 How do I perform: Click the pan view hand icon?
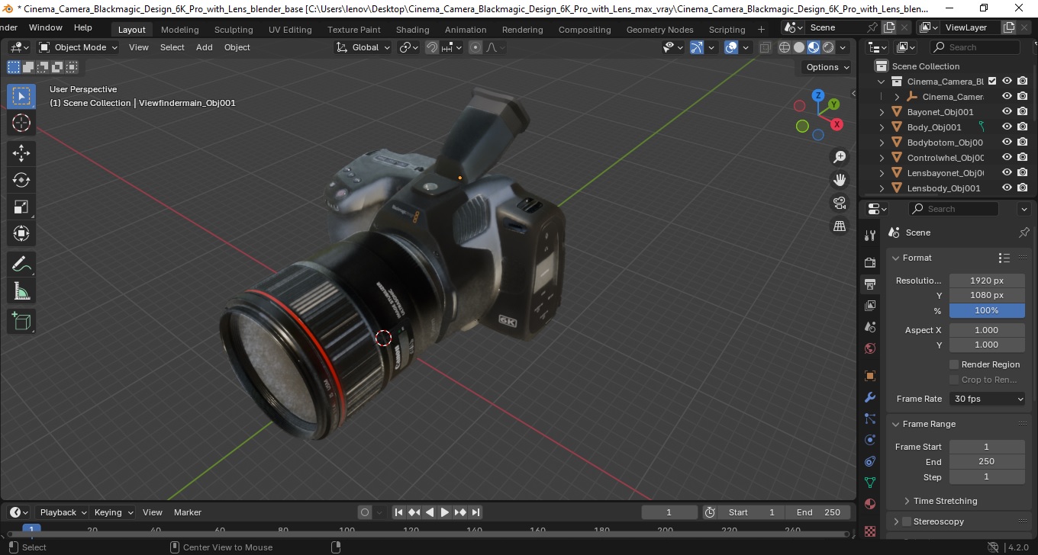(840, 180)
